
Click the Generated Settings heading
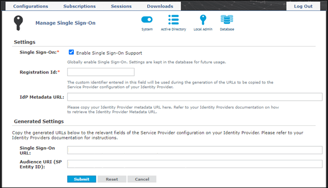pyautogui.click(x=39, y=121)
